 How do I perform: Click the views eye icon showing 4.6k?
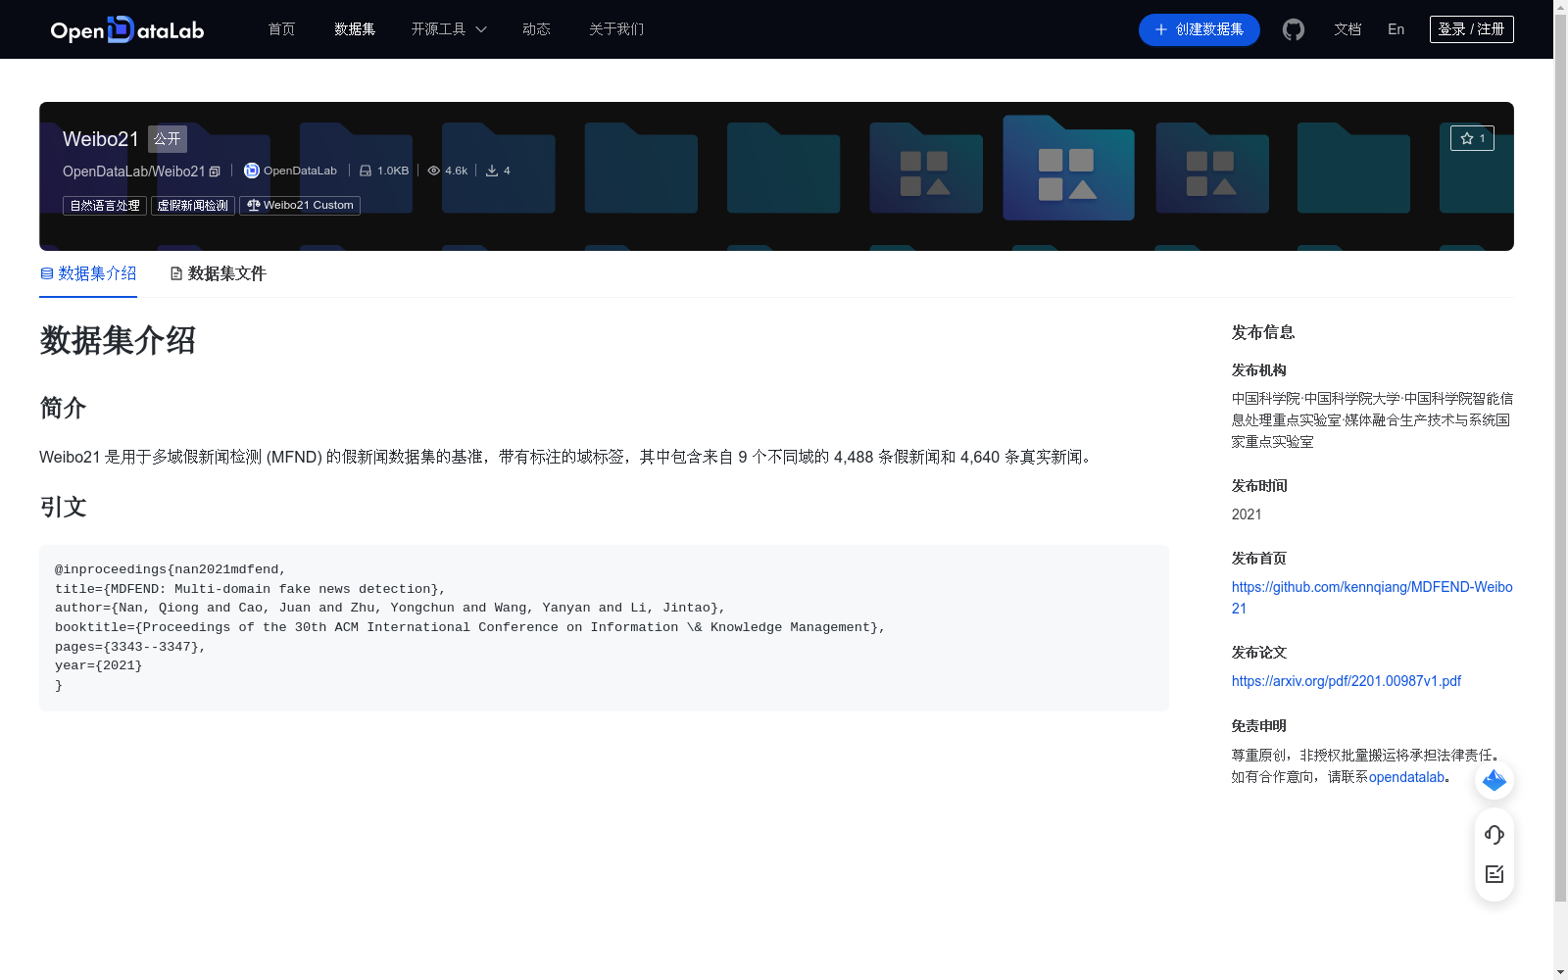tap(433, 171)
